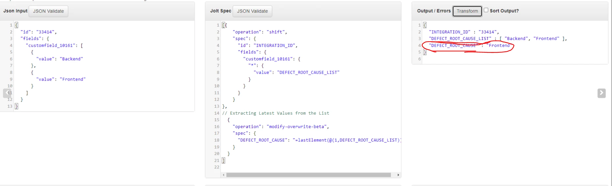Screen dimensions: 612x186
Task: Click the lastElement expression line in spec
Action: pos(319,140)
